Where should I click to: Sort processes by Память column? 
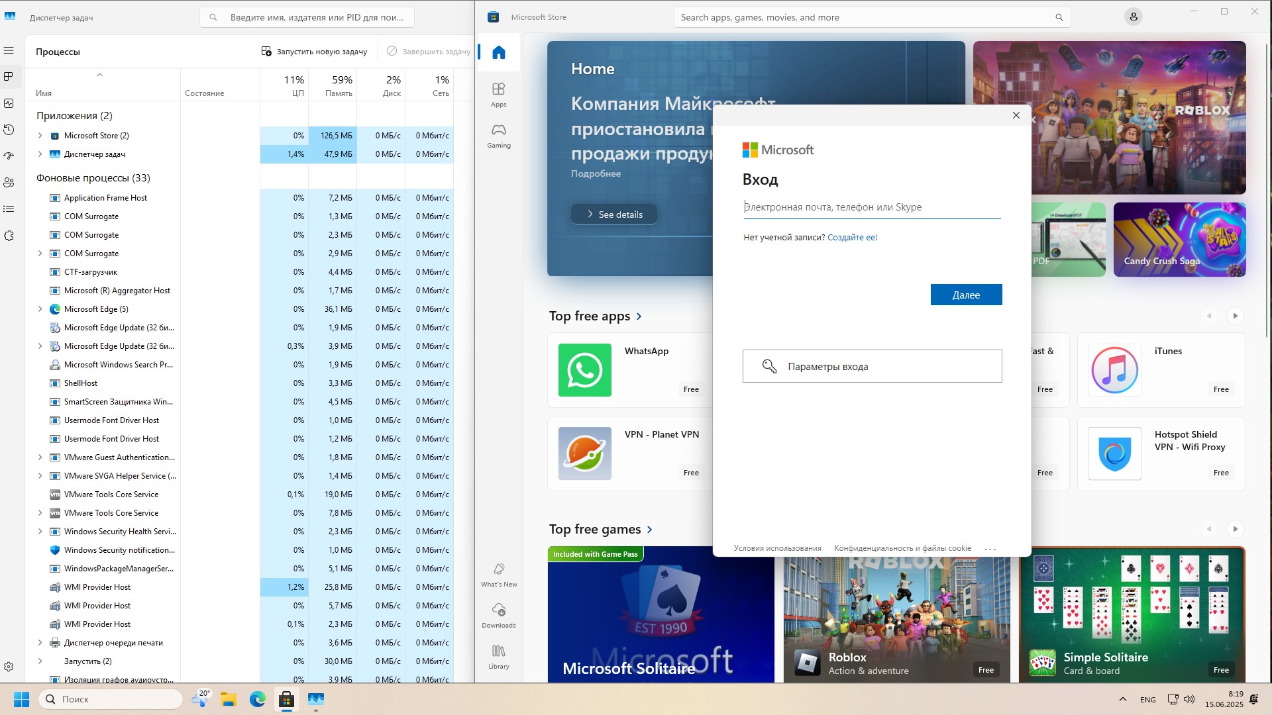coord(333,85)
